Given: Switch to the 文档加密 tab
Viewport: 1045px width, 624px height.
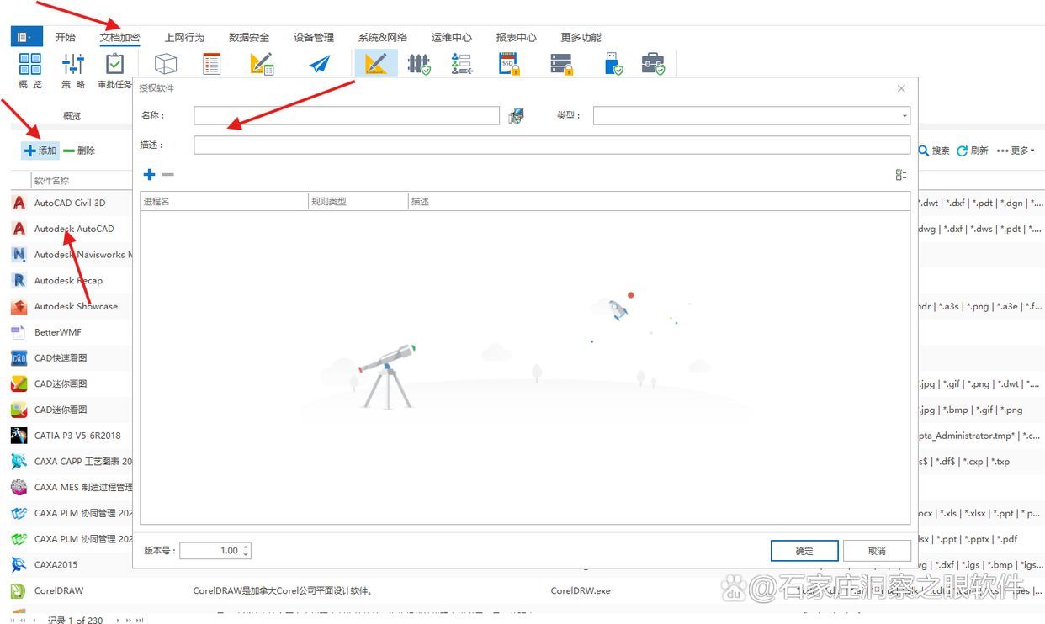Looking at the screenshot, I should pyautogui.click(x=119, y=37).
